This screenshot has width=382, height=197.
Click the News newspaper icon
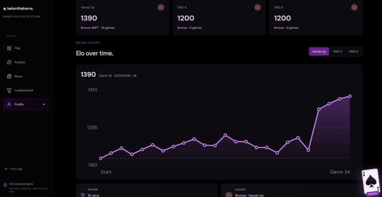pos(9,76)
